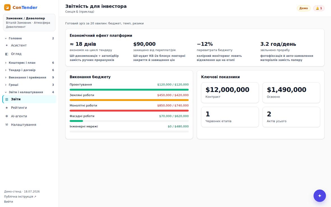Expand the Гроші section
This screenshot has height=207, width=331.
(29, 85)
